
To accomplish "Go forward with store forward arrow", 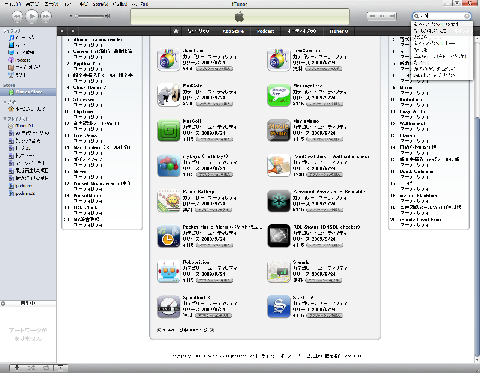I will click(x=73, y=31).
